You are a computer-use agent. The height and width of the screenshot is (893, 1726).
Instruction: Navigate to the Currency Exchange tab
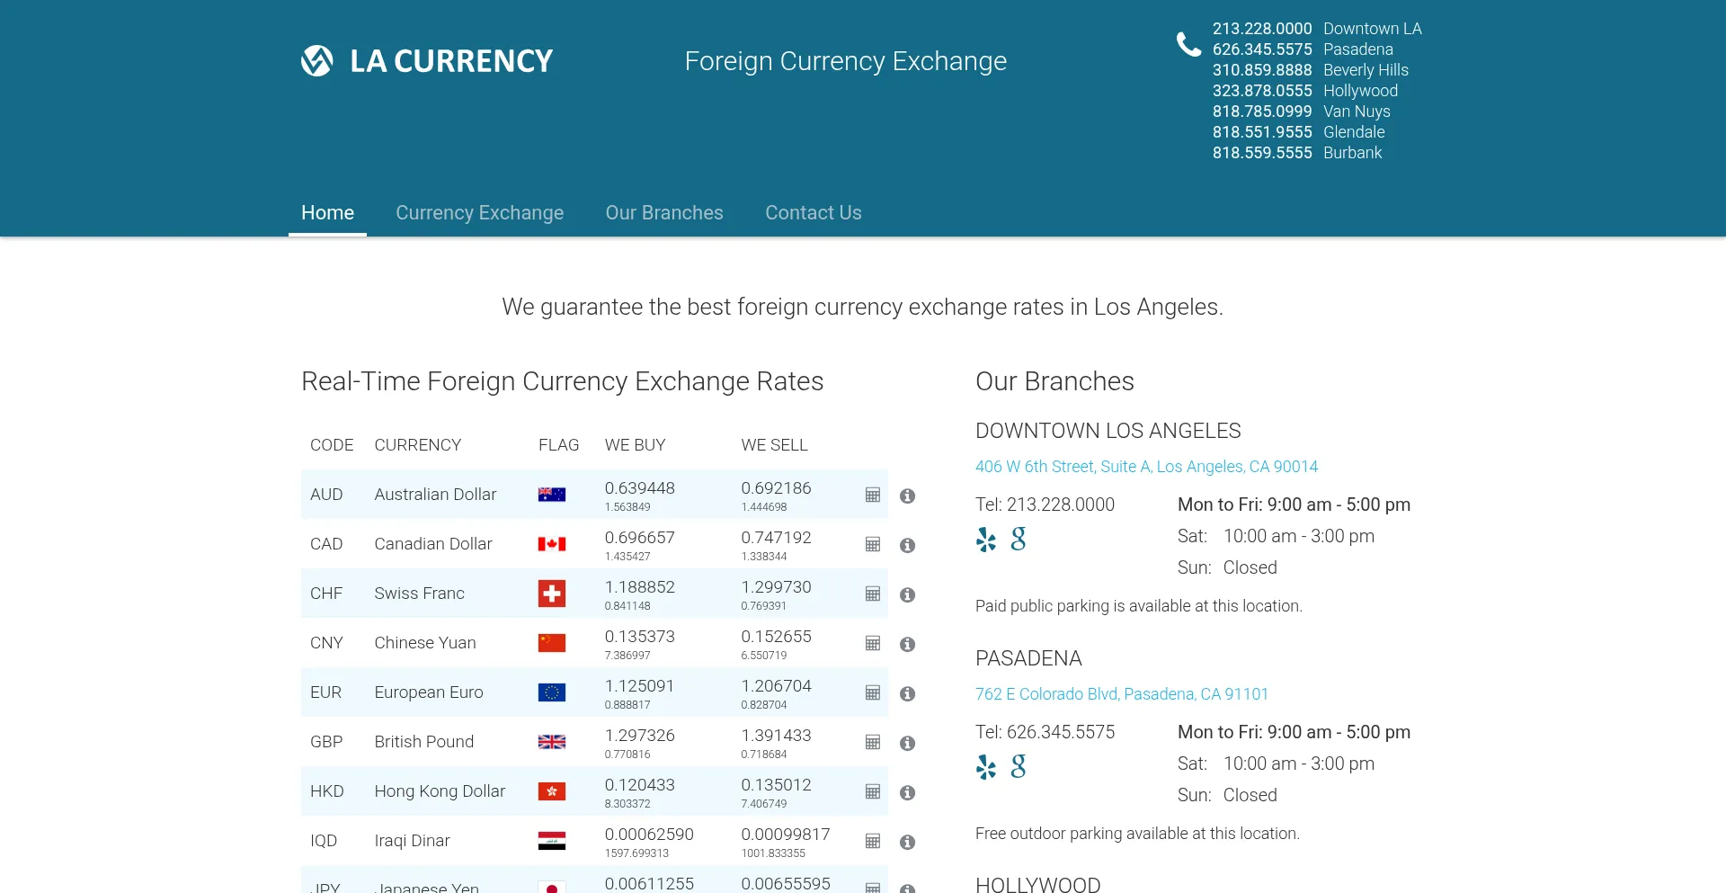tap(479, 213)
